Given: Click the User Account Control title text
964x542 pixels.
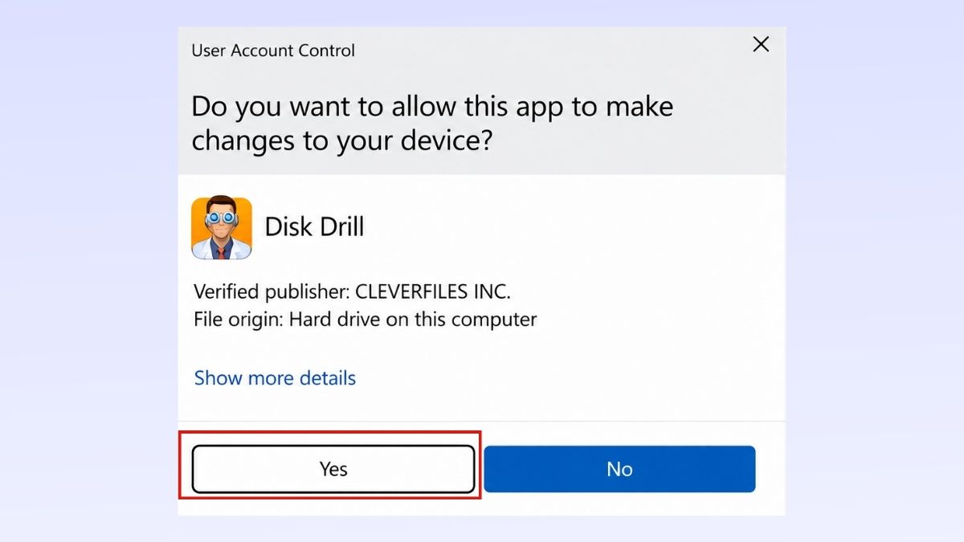Looking at the screenshot, I should (273, 51).
